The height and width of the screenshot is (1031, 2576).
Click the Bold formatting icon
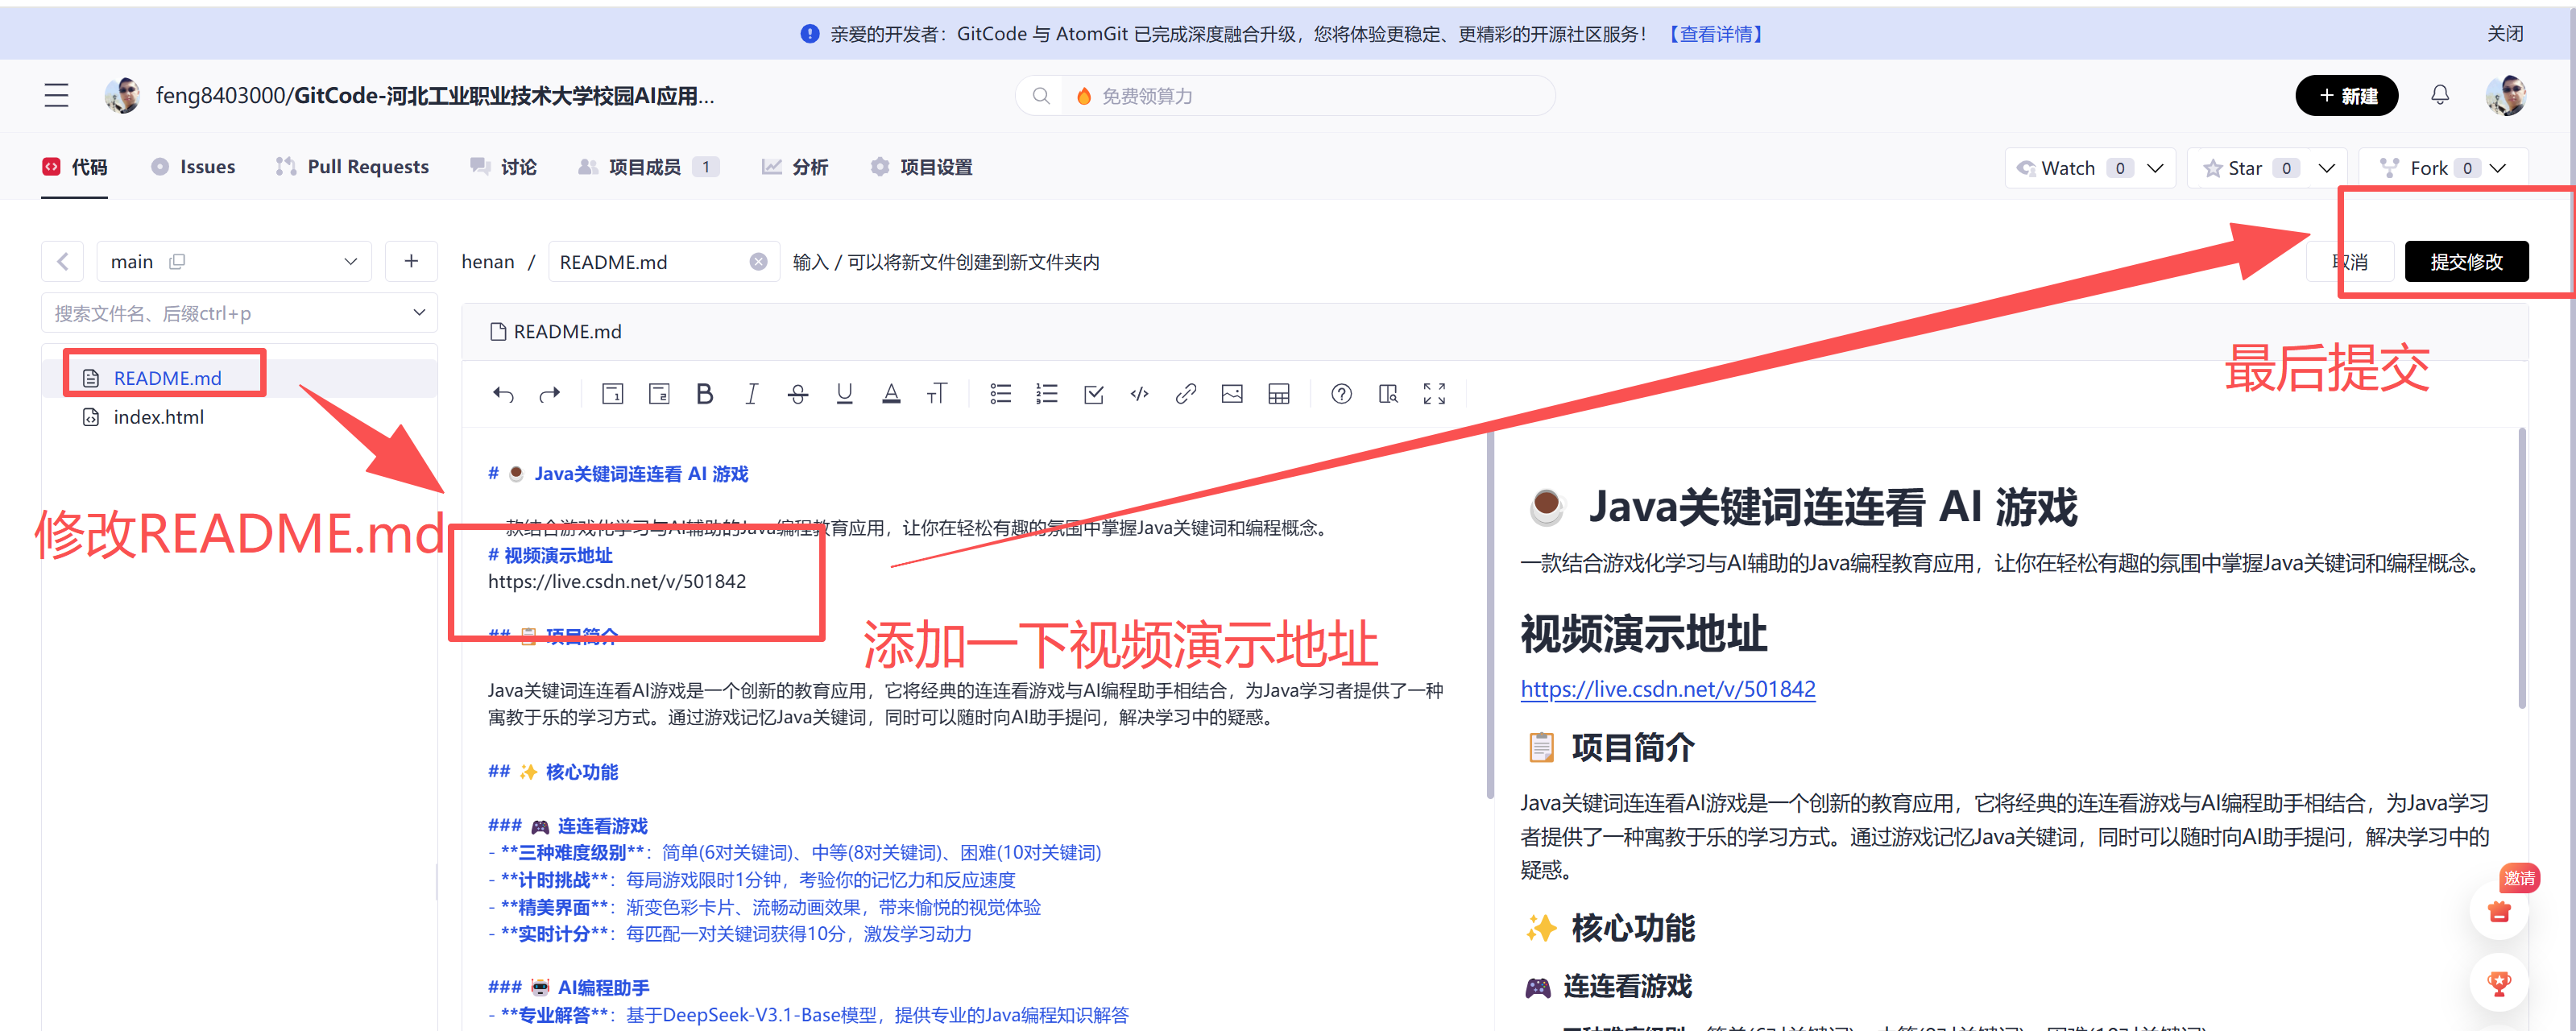tap(704, 394)
